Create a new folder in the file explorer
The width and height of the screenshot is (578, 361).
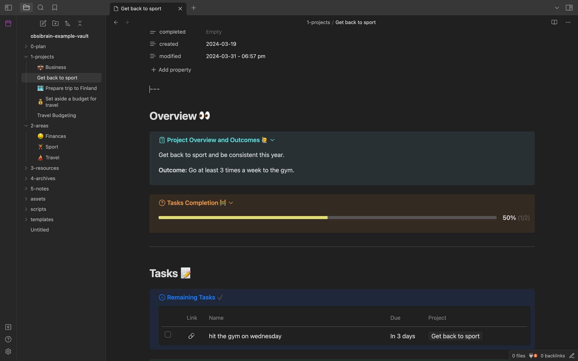[x=55, y=23]
